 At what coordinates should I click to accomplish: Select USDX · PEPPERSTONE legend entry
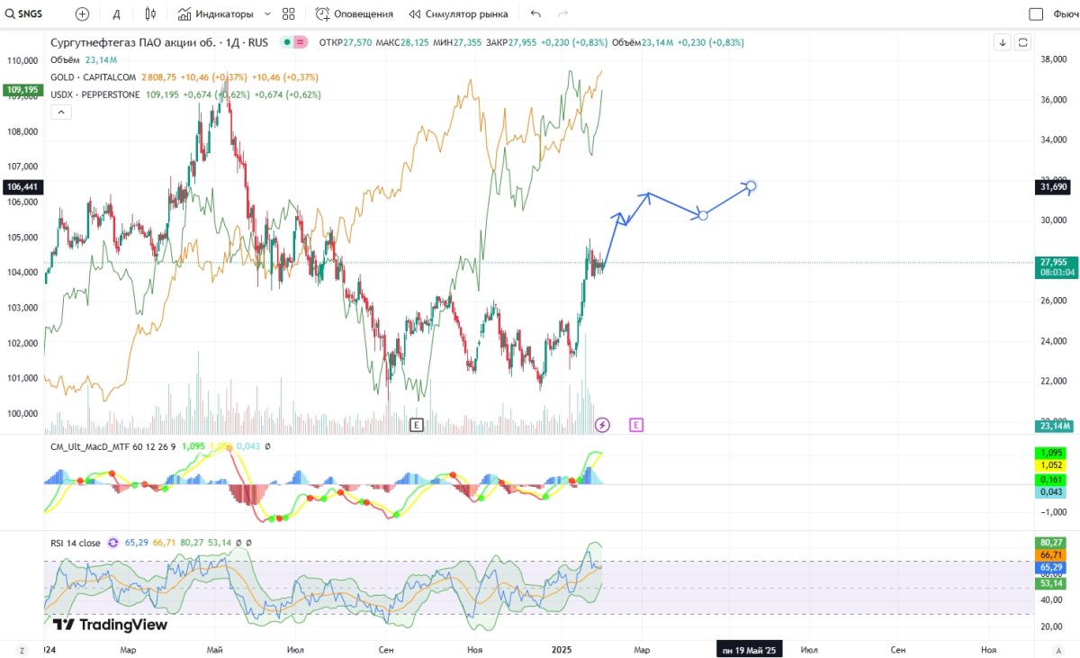(94, 95)
